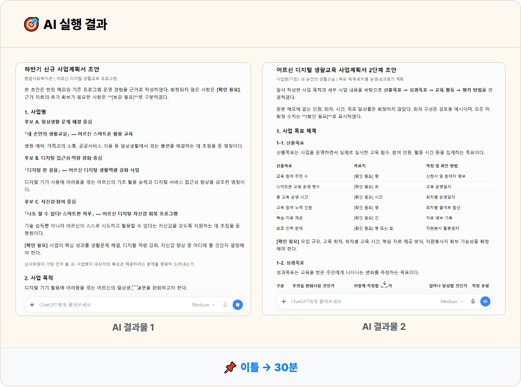Click the target icon beside 'AI 실행 결과'
The image size is (521, 387).
[x=31, y=24]
